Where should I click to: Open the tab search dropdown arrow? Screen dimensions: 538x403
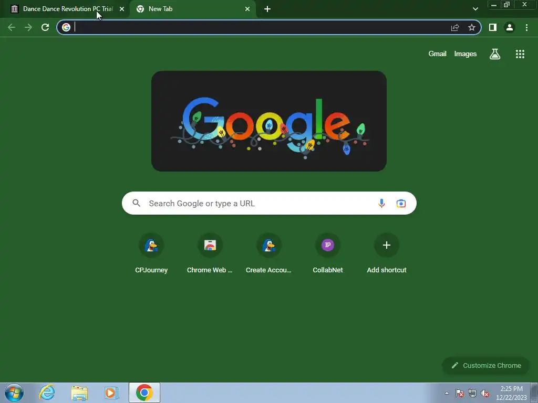coord(475,9)
